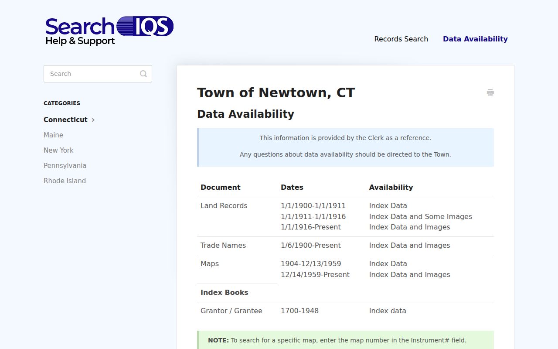Click the Clerk reference notice text
The width and height of the screenshot is (558, 349).
345,138
